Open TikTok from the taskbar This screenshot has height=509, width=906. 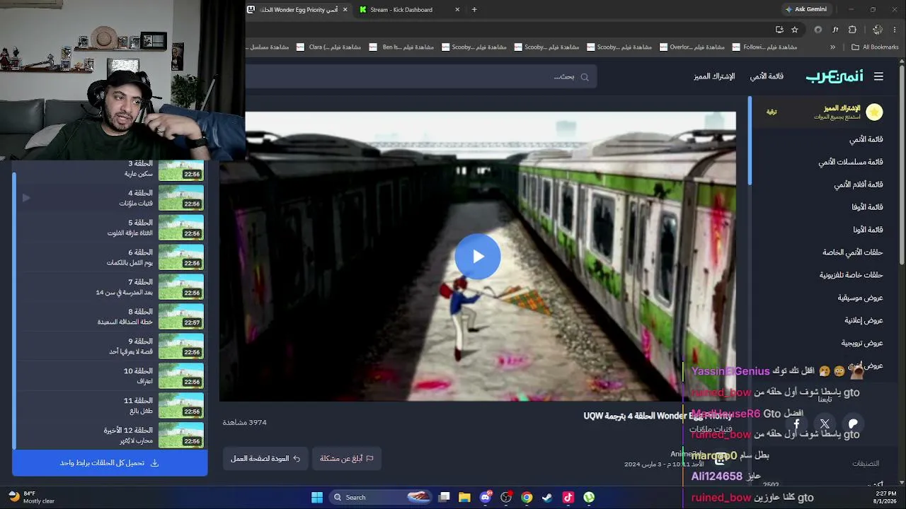(568, 497)
